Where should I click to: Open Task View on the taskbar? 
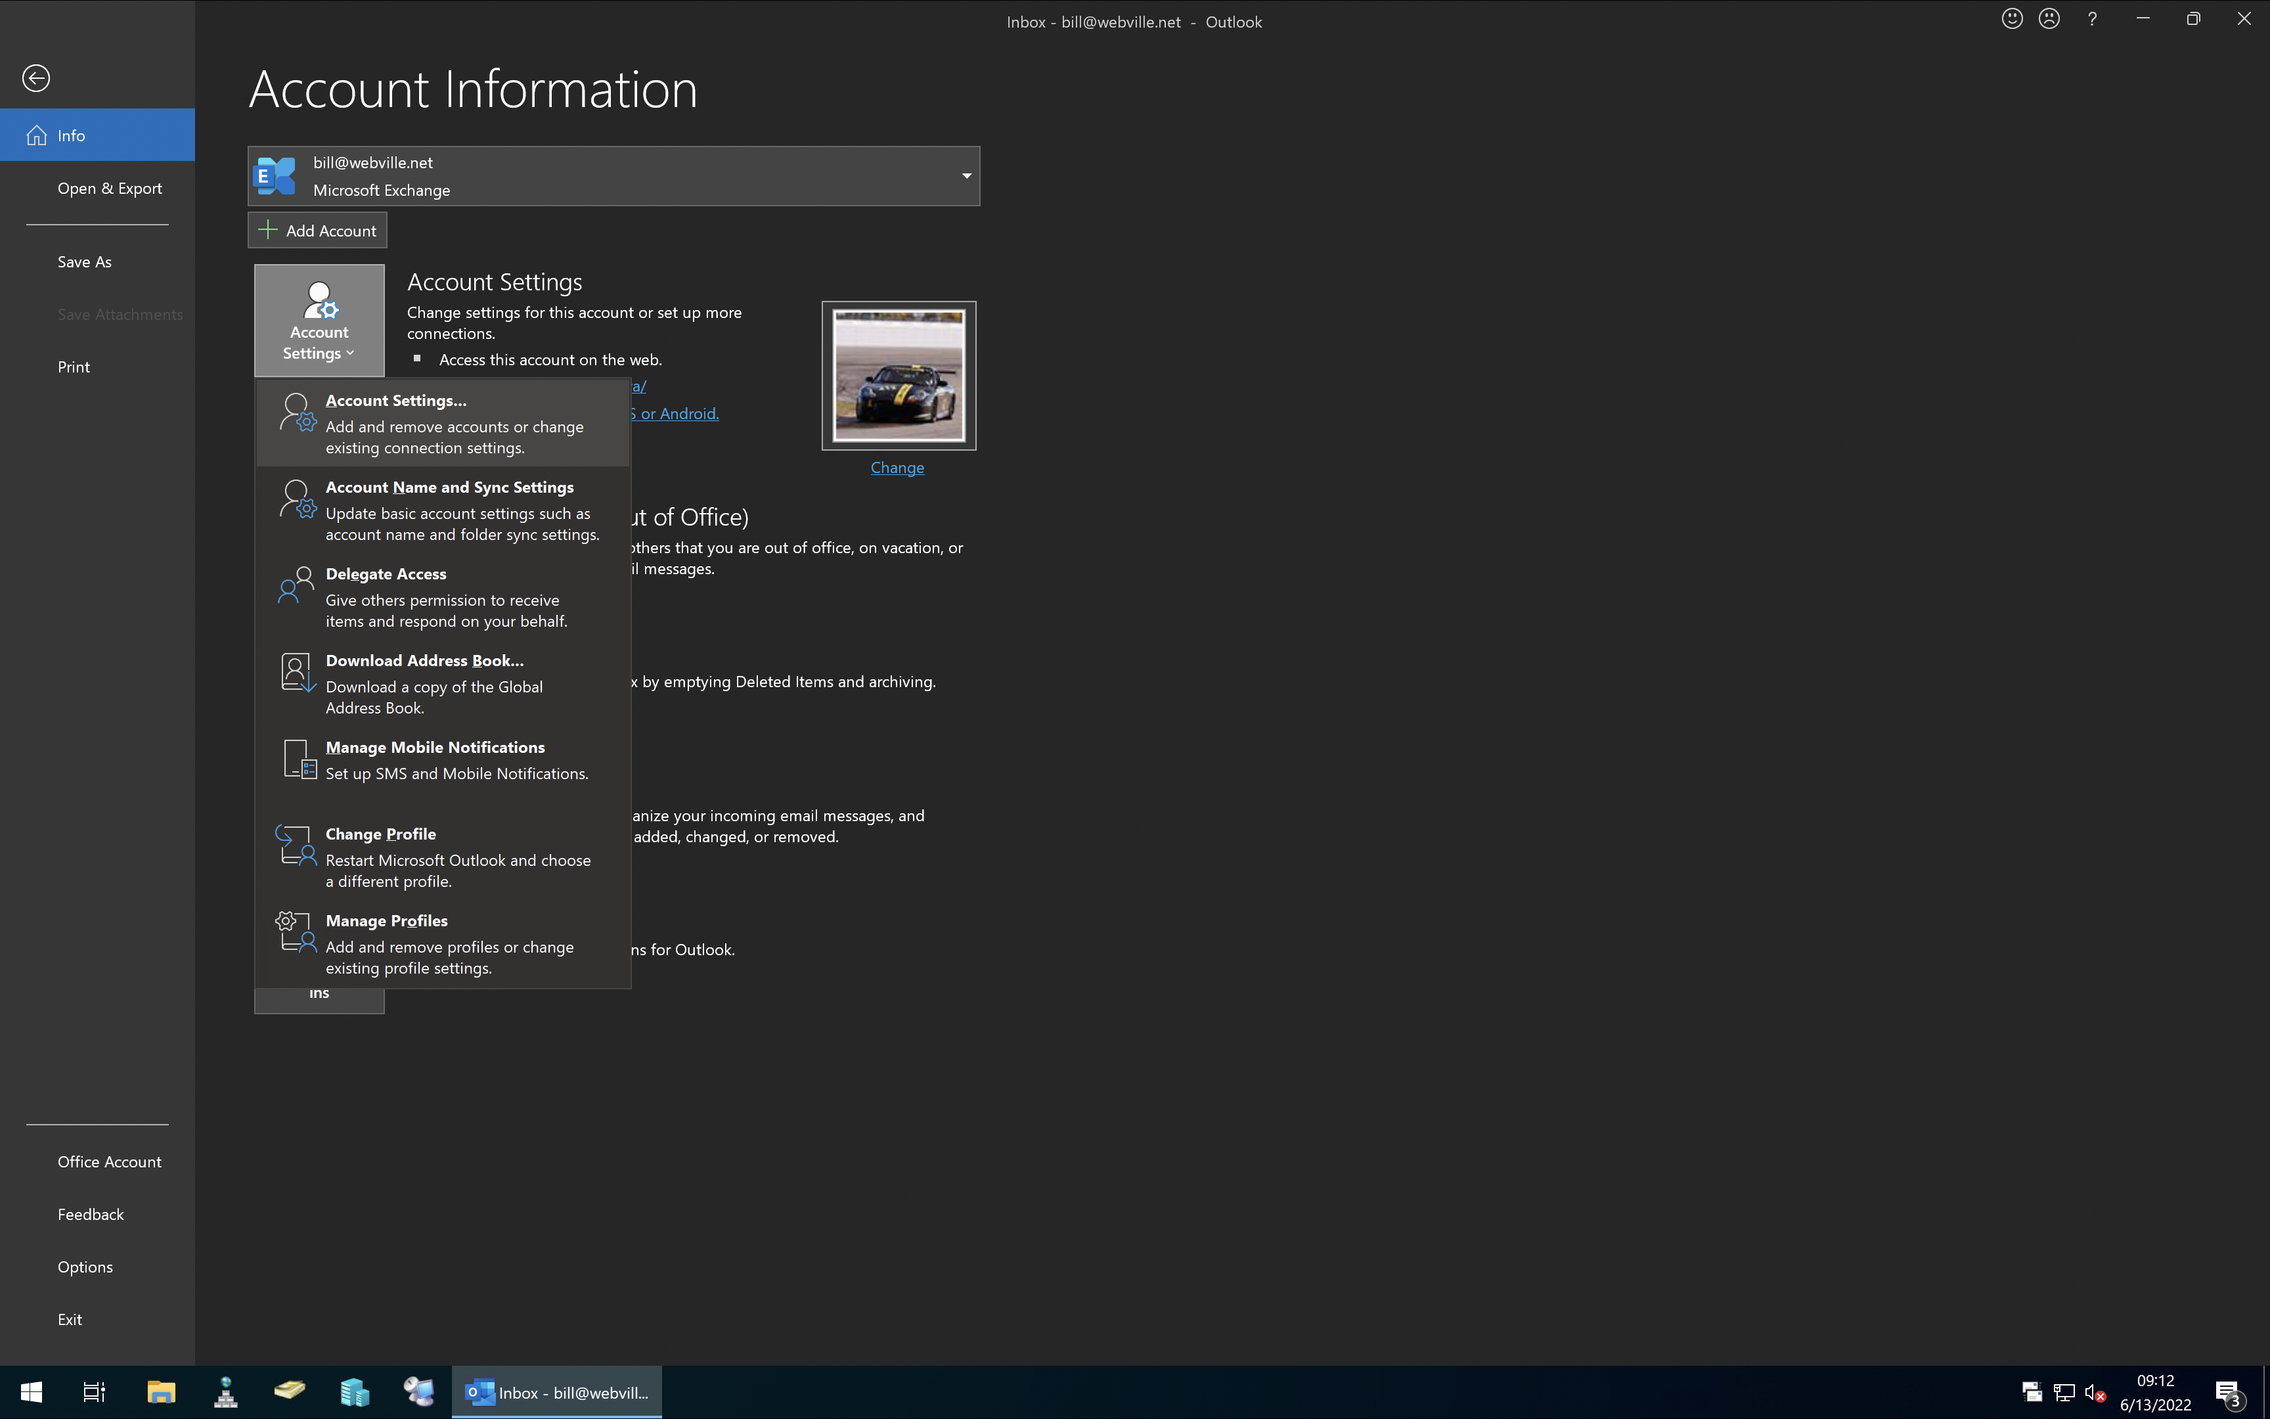tap(94, 1393)
